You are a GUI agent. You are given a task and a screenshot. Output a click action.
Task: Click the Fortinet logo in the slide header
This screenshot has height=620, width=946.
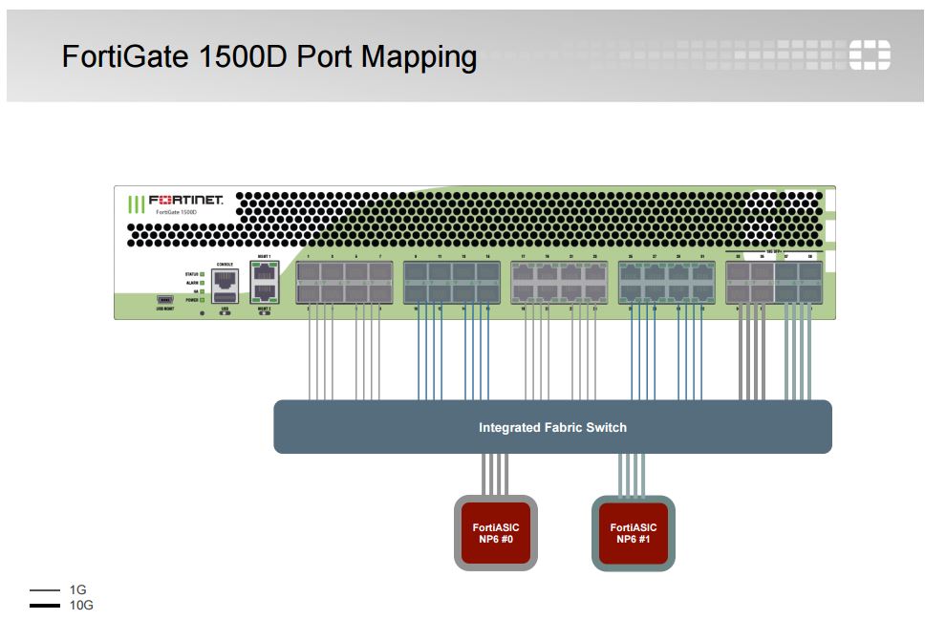870,54
